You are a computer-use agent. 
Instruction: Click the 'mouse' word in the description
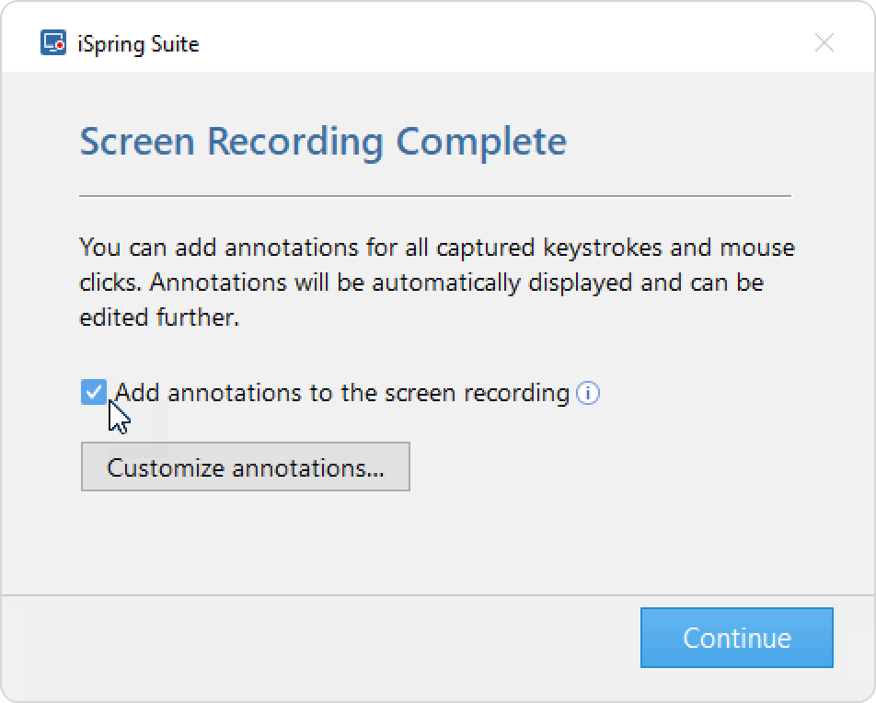click(x=757, y=248)
